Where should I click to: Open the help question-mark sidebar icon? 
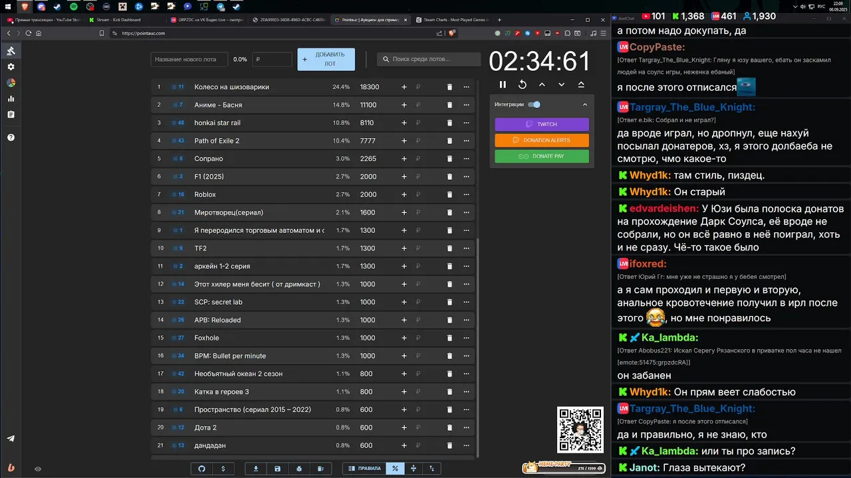[x=11, y=137]
